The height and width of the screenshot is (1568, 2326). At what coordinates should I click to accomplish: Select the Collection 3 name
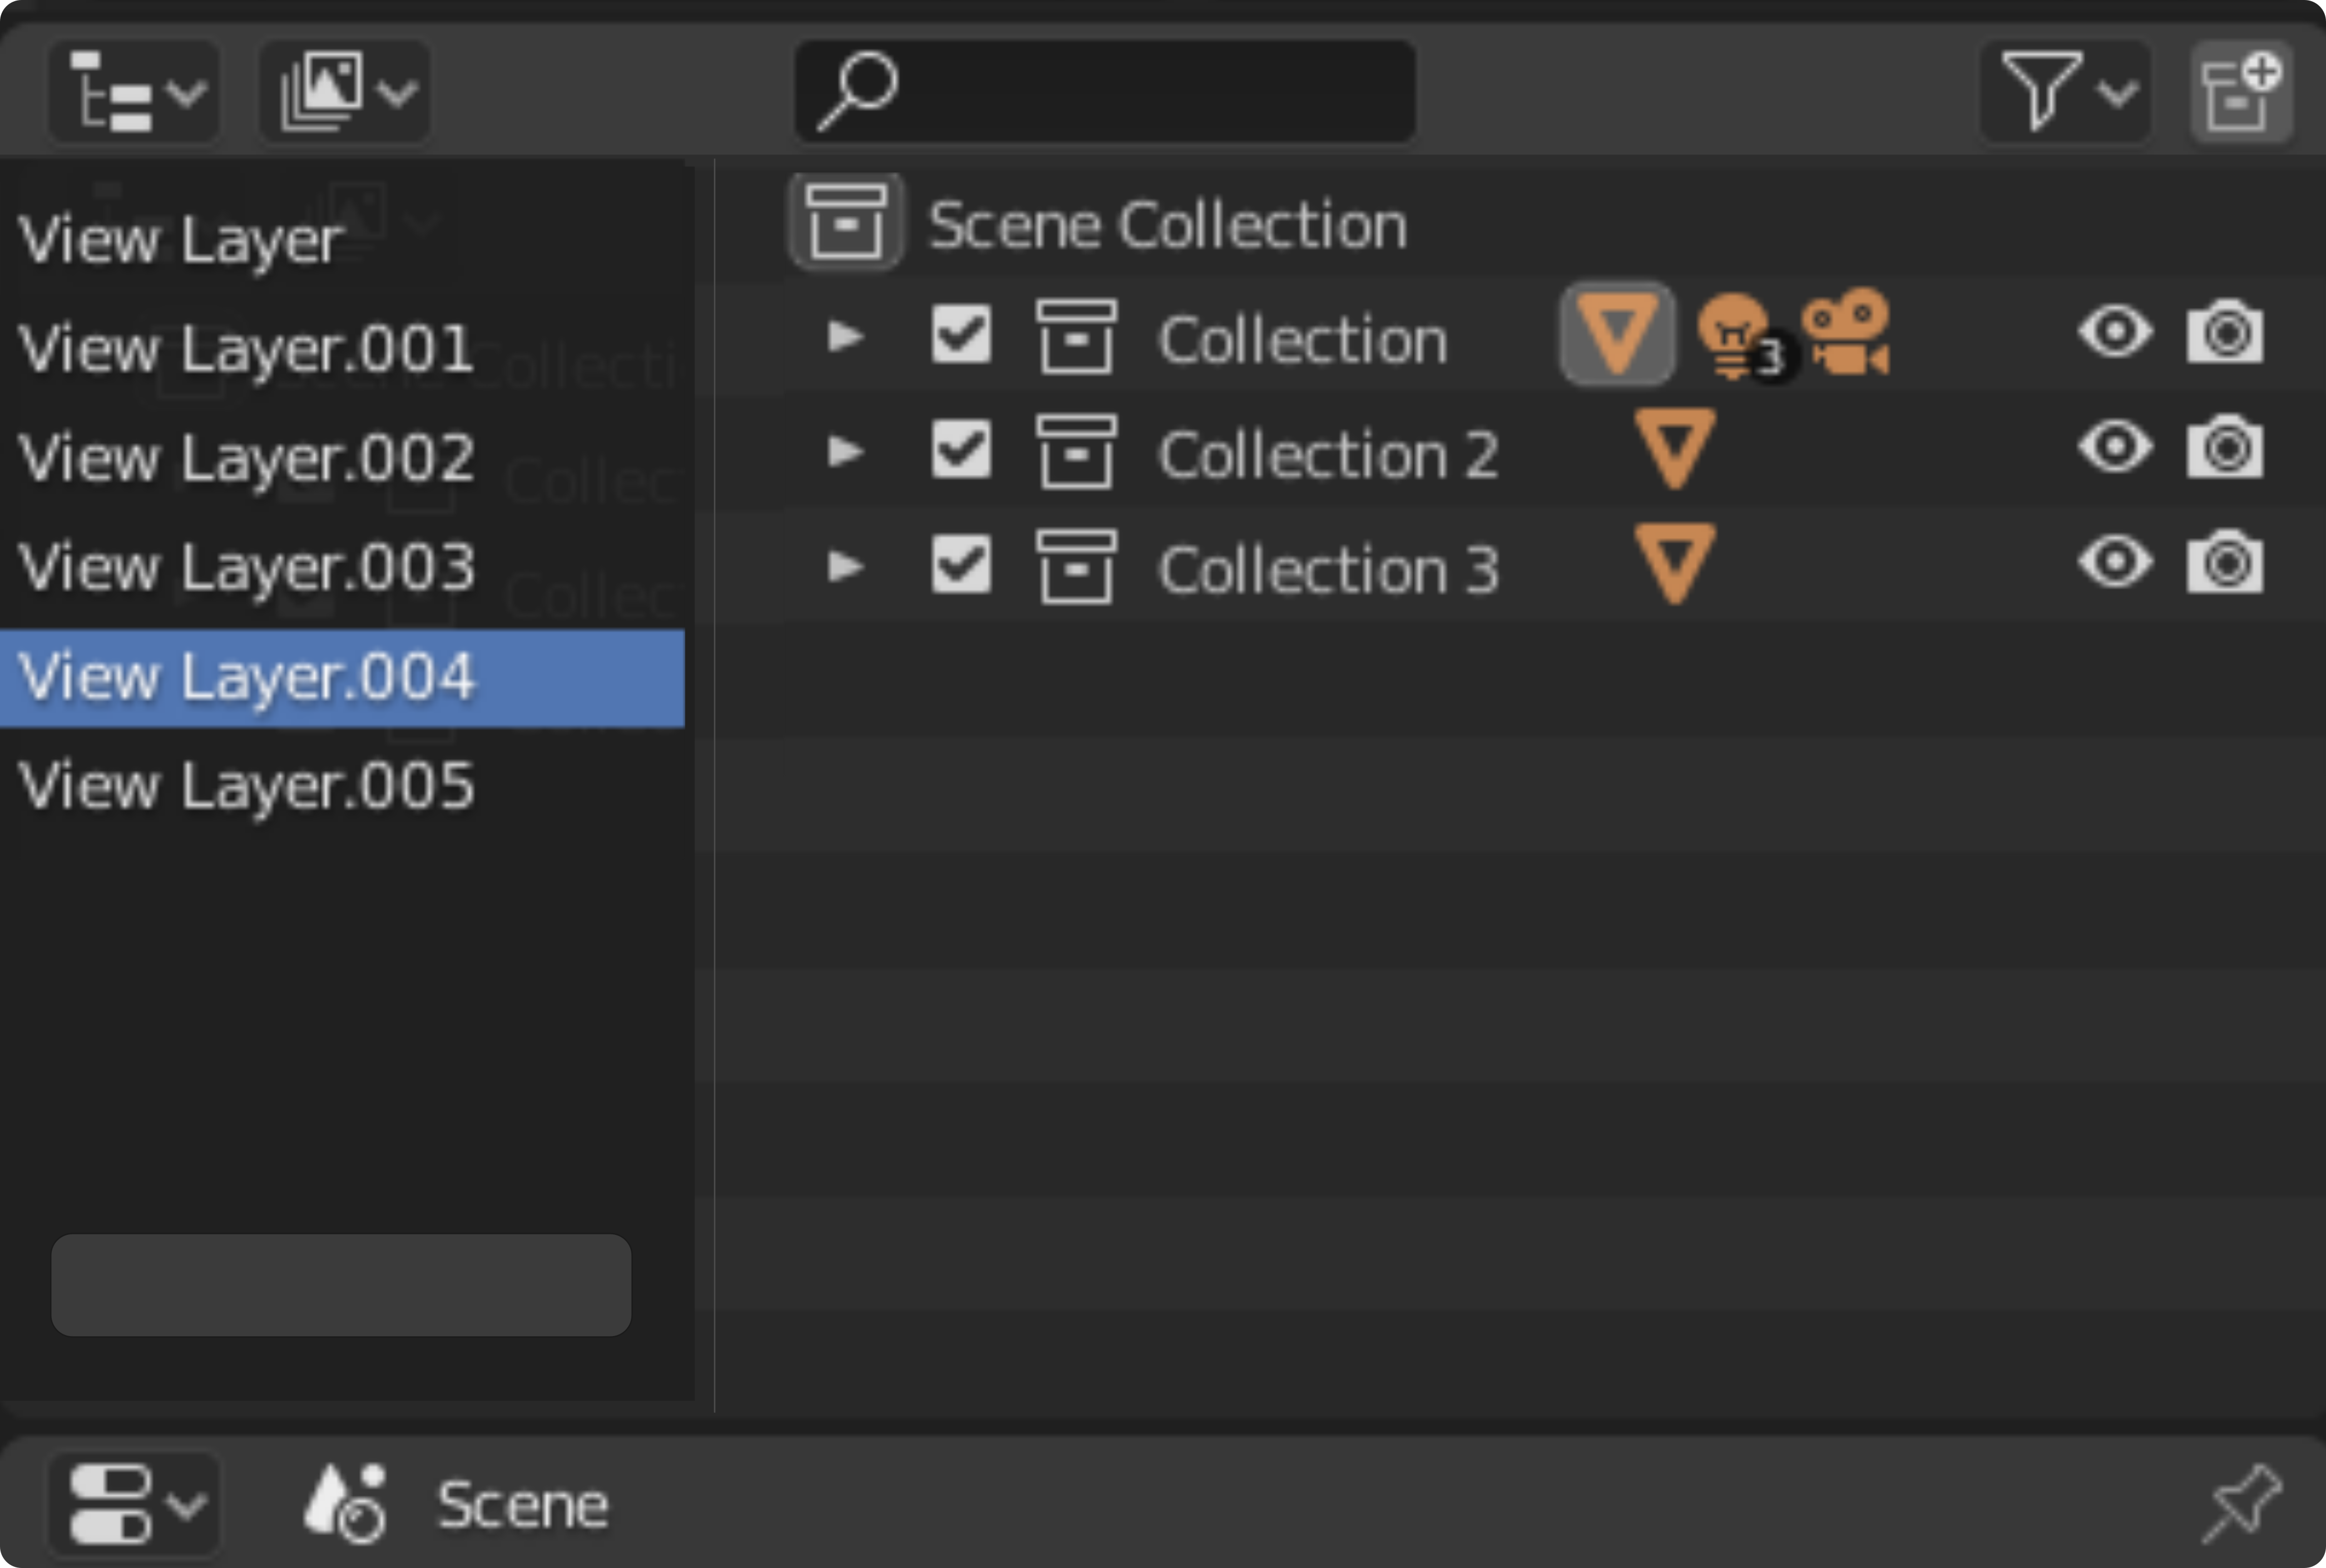point(1329,570)
